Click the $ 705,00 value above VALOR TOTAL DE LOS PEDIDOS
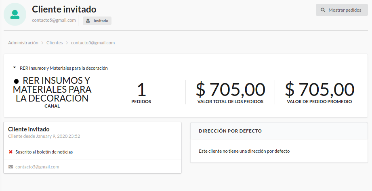Viewport: 372px width, 191px height. [x=230, y=90]
